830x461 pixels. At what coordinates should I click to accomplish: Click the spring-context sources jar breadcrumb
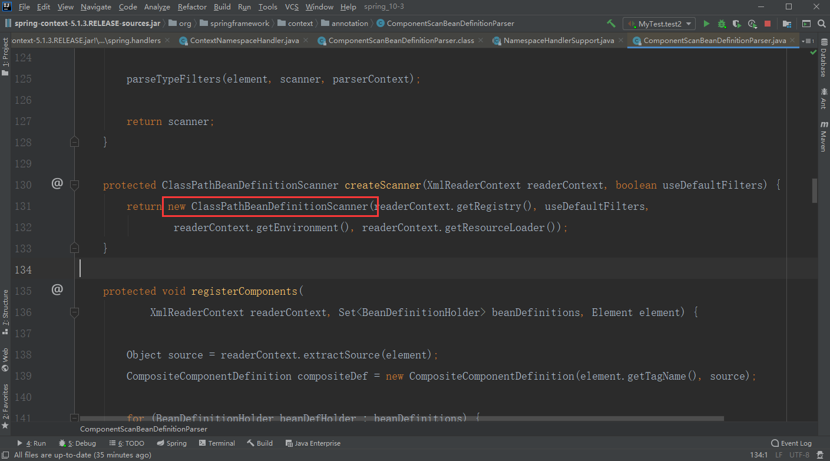[82, 24]
